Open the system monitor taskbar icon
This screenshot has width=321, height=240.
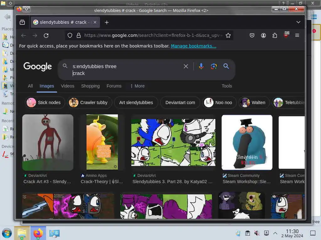tap(55, 233)
